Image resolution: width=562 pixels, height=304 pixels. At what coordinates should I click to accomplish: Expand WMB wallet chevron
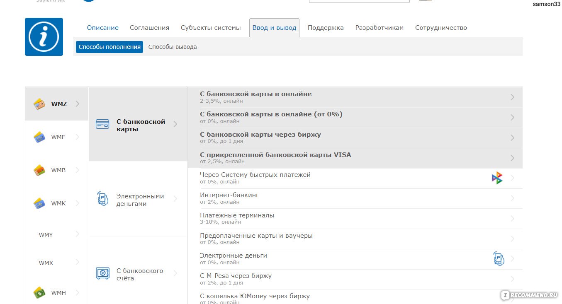(x=78, y=170)
